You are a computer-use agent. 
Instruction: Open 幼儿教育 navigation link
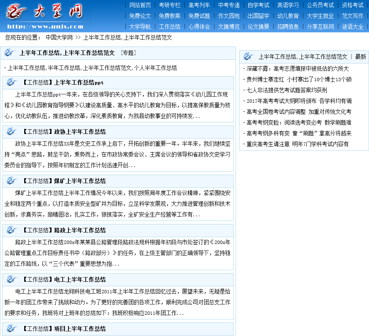coord(288,16)
